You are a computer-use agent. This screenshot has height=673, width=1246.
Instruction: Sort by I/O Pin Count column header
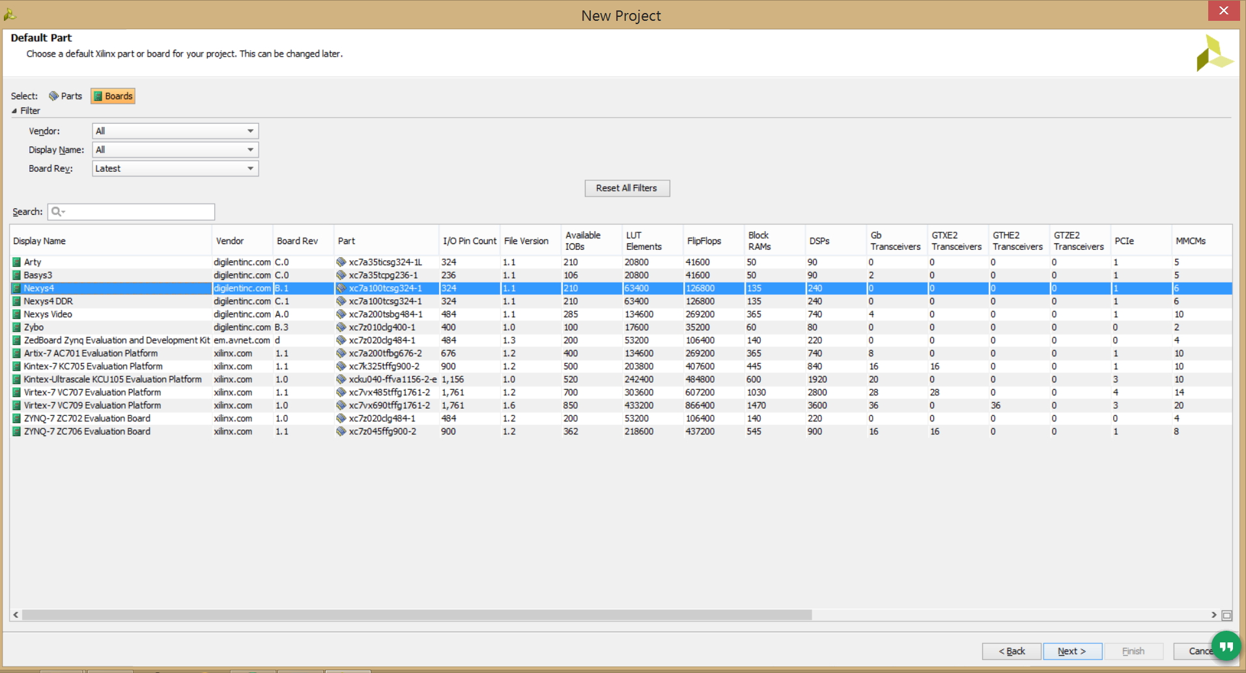pos(469,241)
